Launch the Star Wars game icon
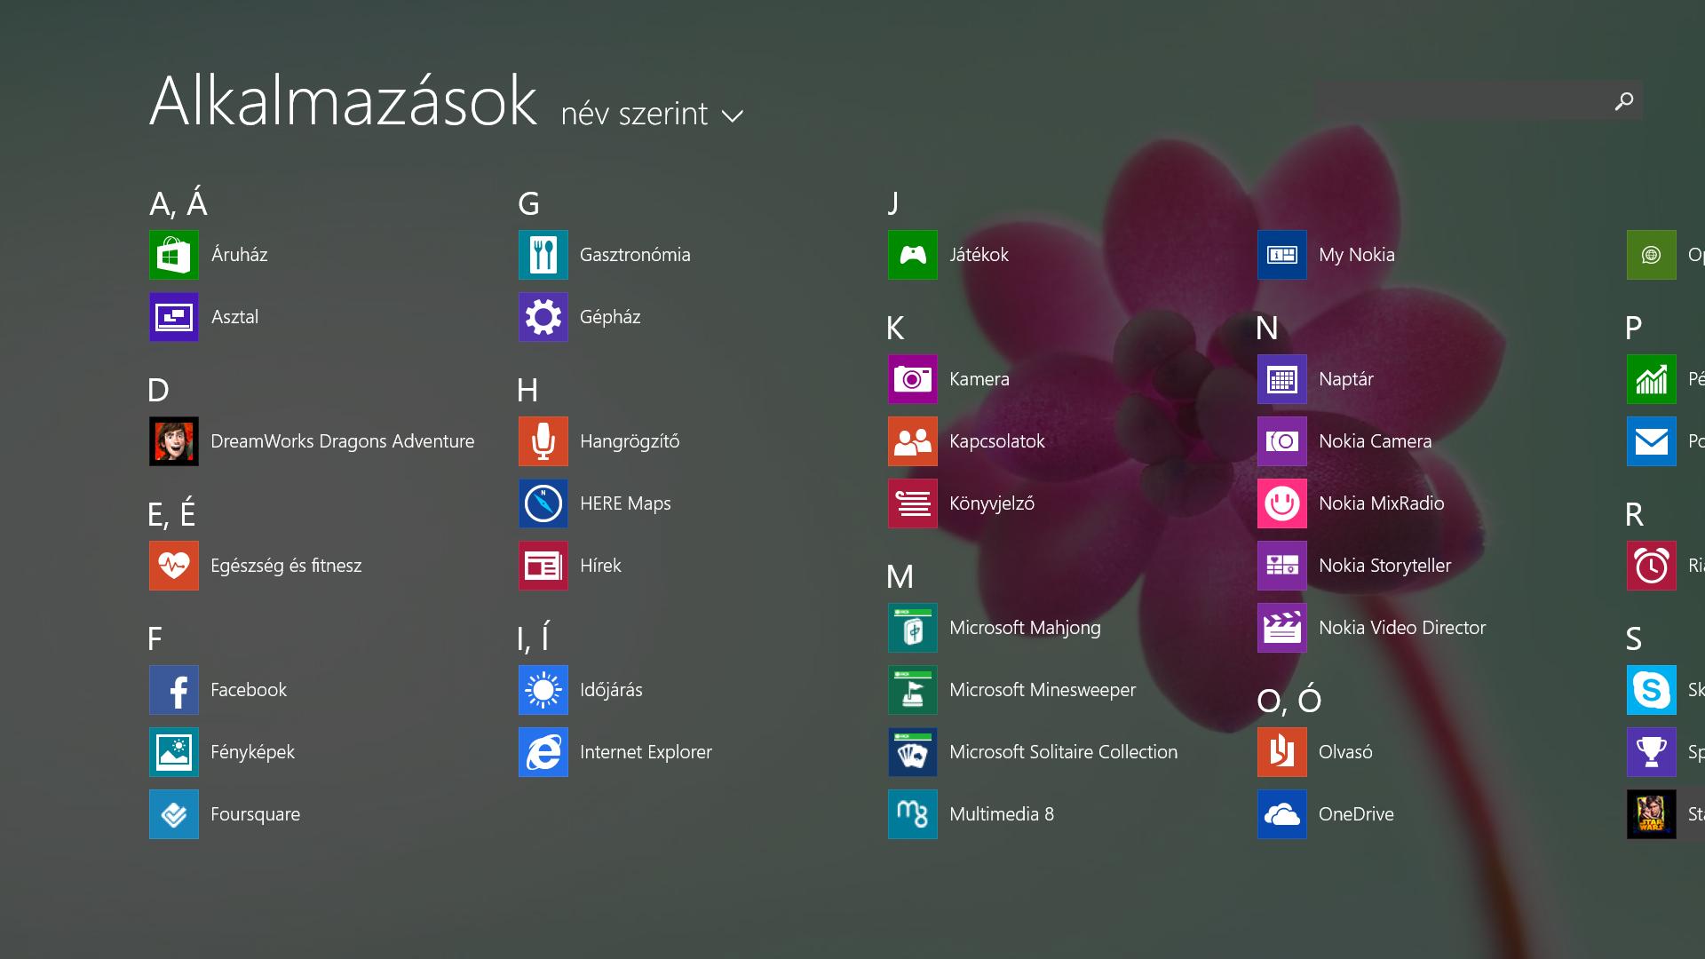 coord(1652,814)
